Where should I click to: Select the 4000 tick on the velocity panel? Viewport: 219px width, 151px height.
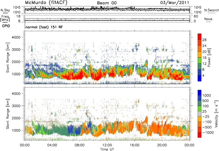pos(16,93)
